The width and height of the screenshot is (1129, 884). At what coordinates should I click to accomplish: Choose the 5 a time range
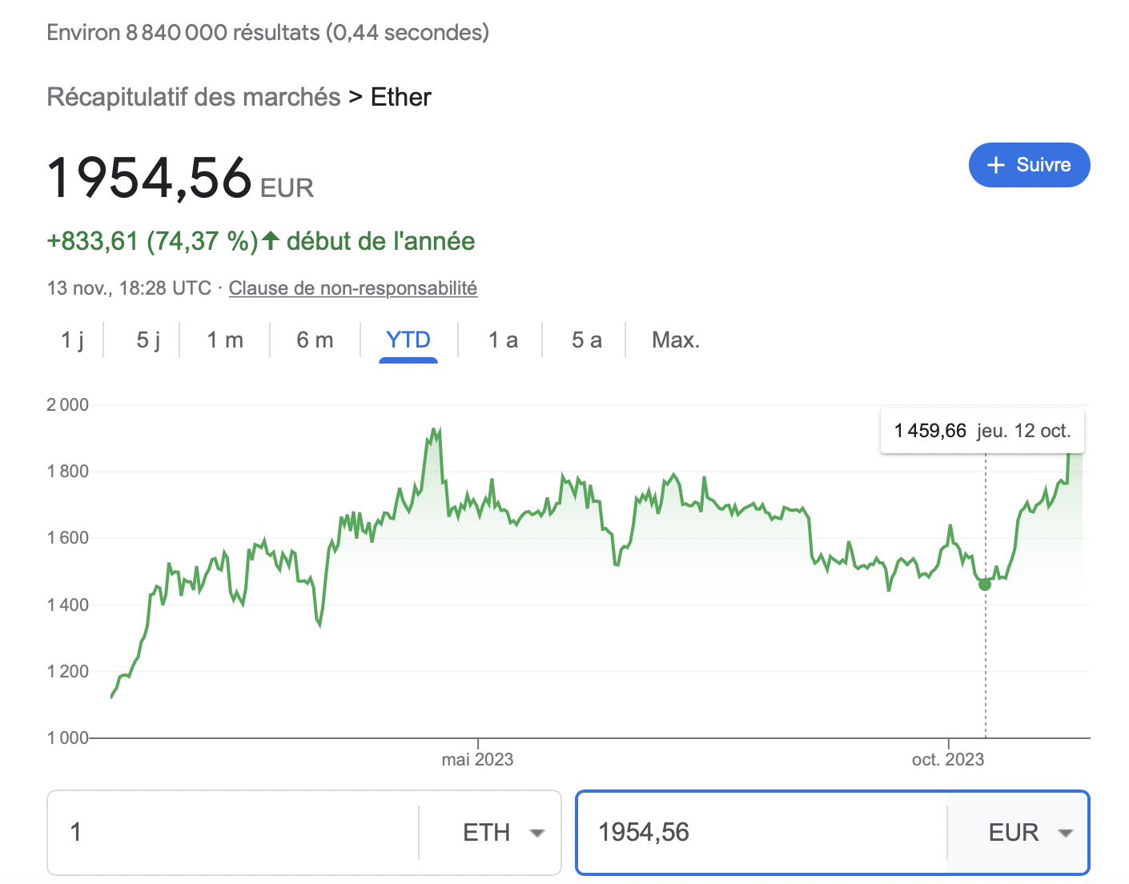pyautogui.click(x=586, y=340)
